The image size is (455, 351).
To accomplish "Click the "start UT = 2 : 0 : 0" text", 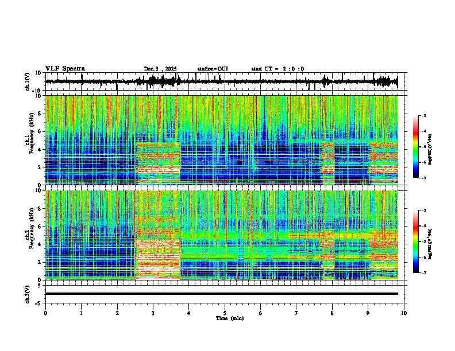I will click(x=277, y=69).
